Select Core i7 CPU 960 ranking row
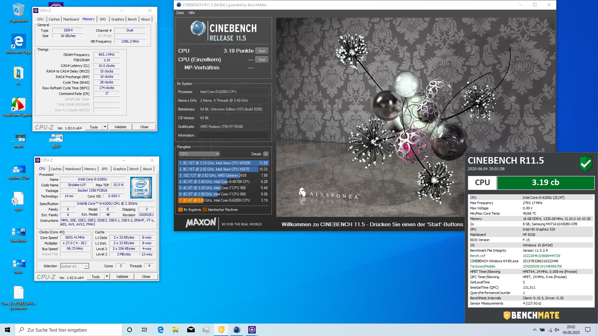Image resolution: width=598 pixels, height=336 pixels. (223, 188)
